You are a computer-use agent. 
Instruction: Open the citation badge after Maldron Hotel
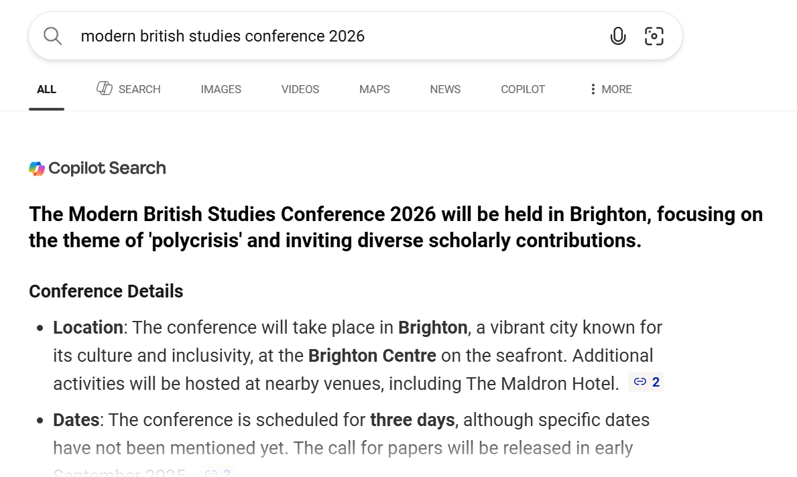pos(646,383)
